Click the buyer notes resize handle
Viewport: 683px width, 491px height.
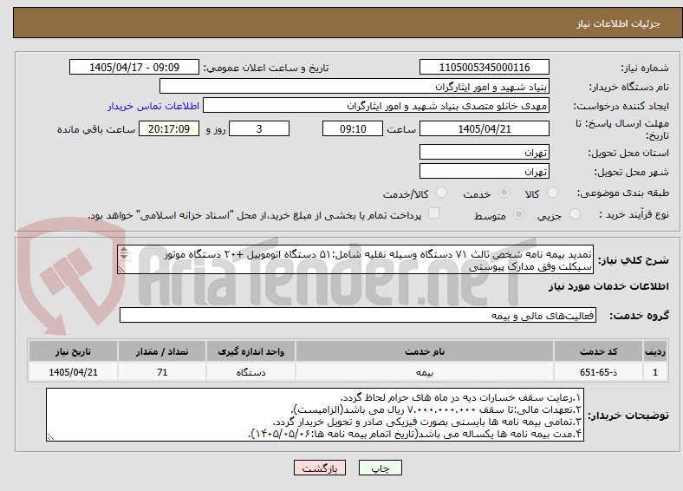tap(50, 436)
